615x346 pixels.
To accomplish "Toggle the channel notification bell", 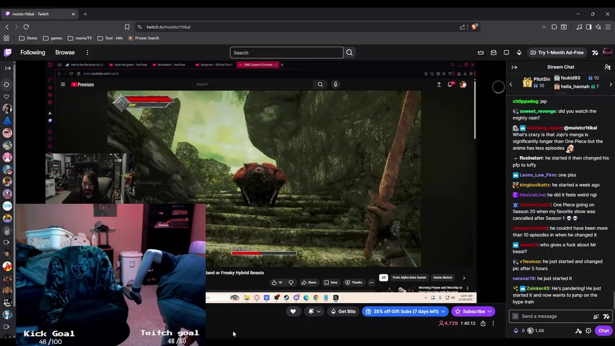I will (311, 311).
